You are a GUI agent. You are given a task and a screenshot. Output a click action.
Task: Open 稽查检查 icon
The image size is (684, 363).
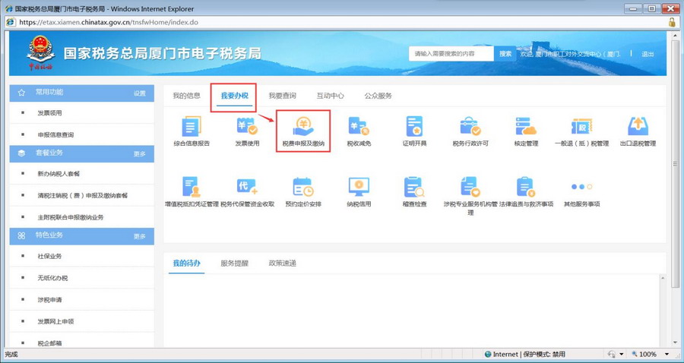(414, 187)
